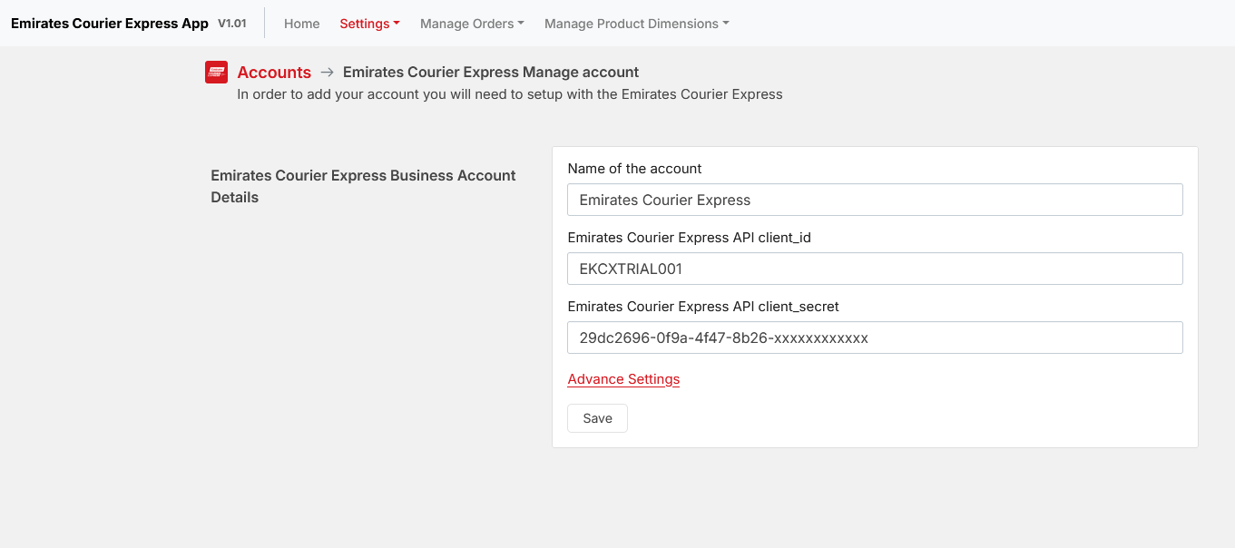The image size is (1235, 548).
Task: Click the Manage account breadcrumb text
Action: (x=491, y=73)
